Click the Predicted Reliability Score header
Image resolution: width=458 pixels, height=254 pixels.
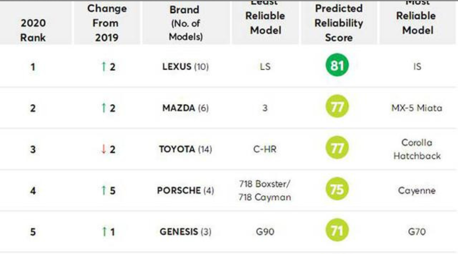339,23
